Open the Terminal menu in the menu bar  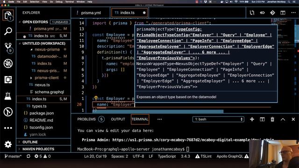pyautogui.click(x=70, y=2)
